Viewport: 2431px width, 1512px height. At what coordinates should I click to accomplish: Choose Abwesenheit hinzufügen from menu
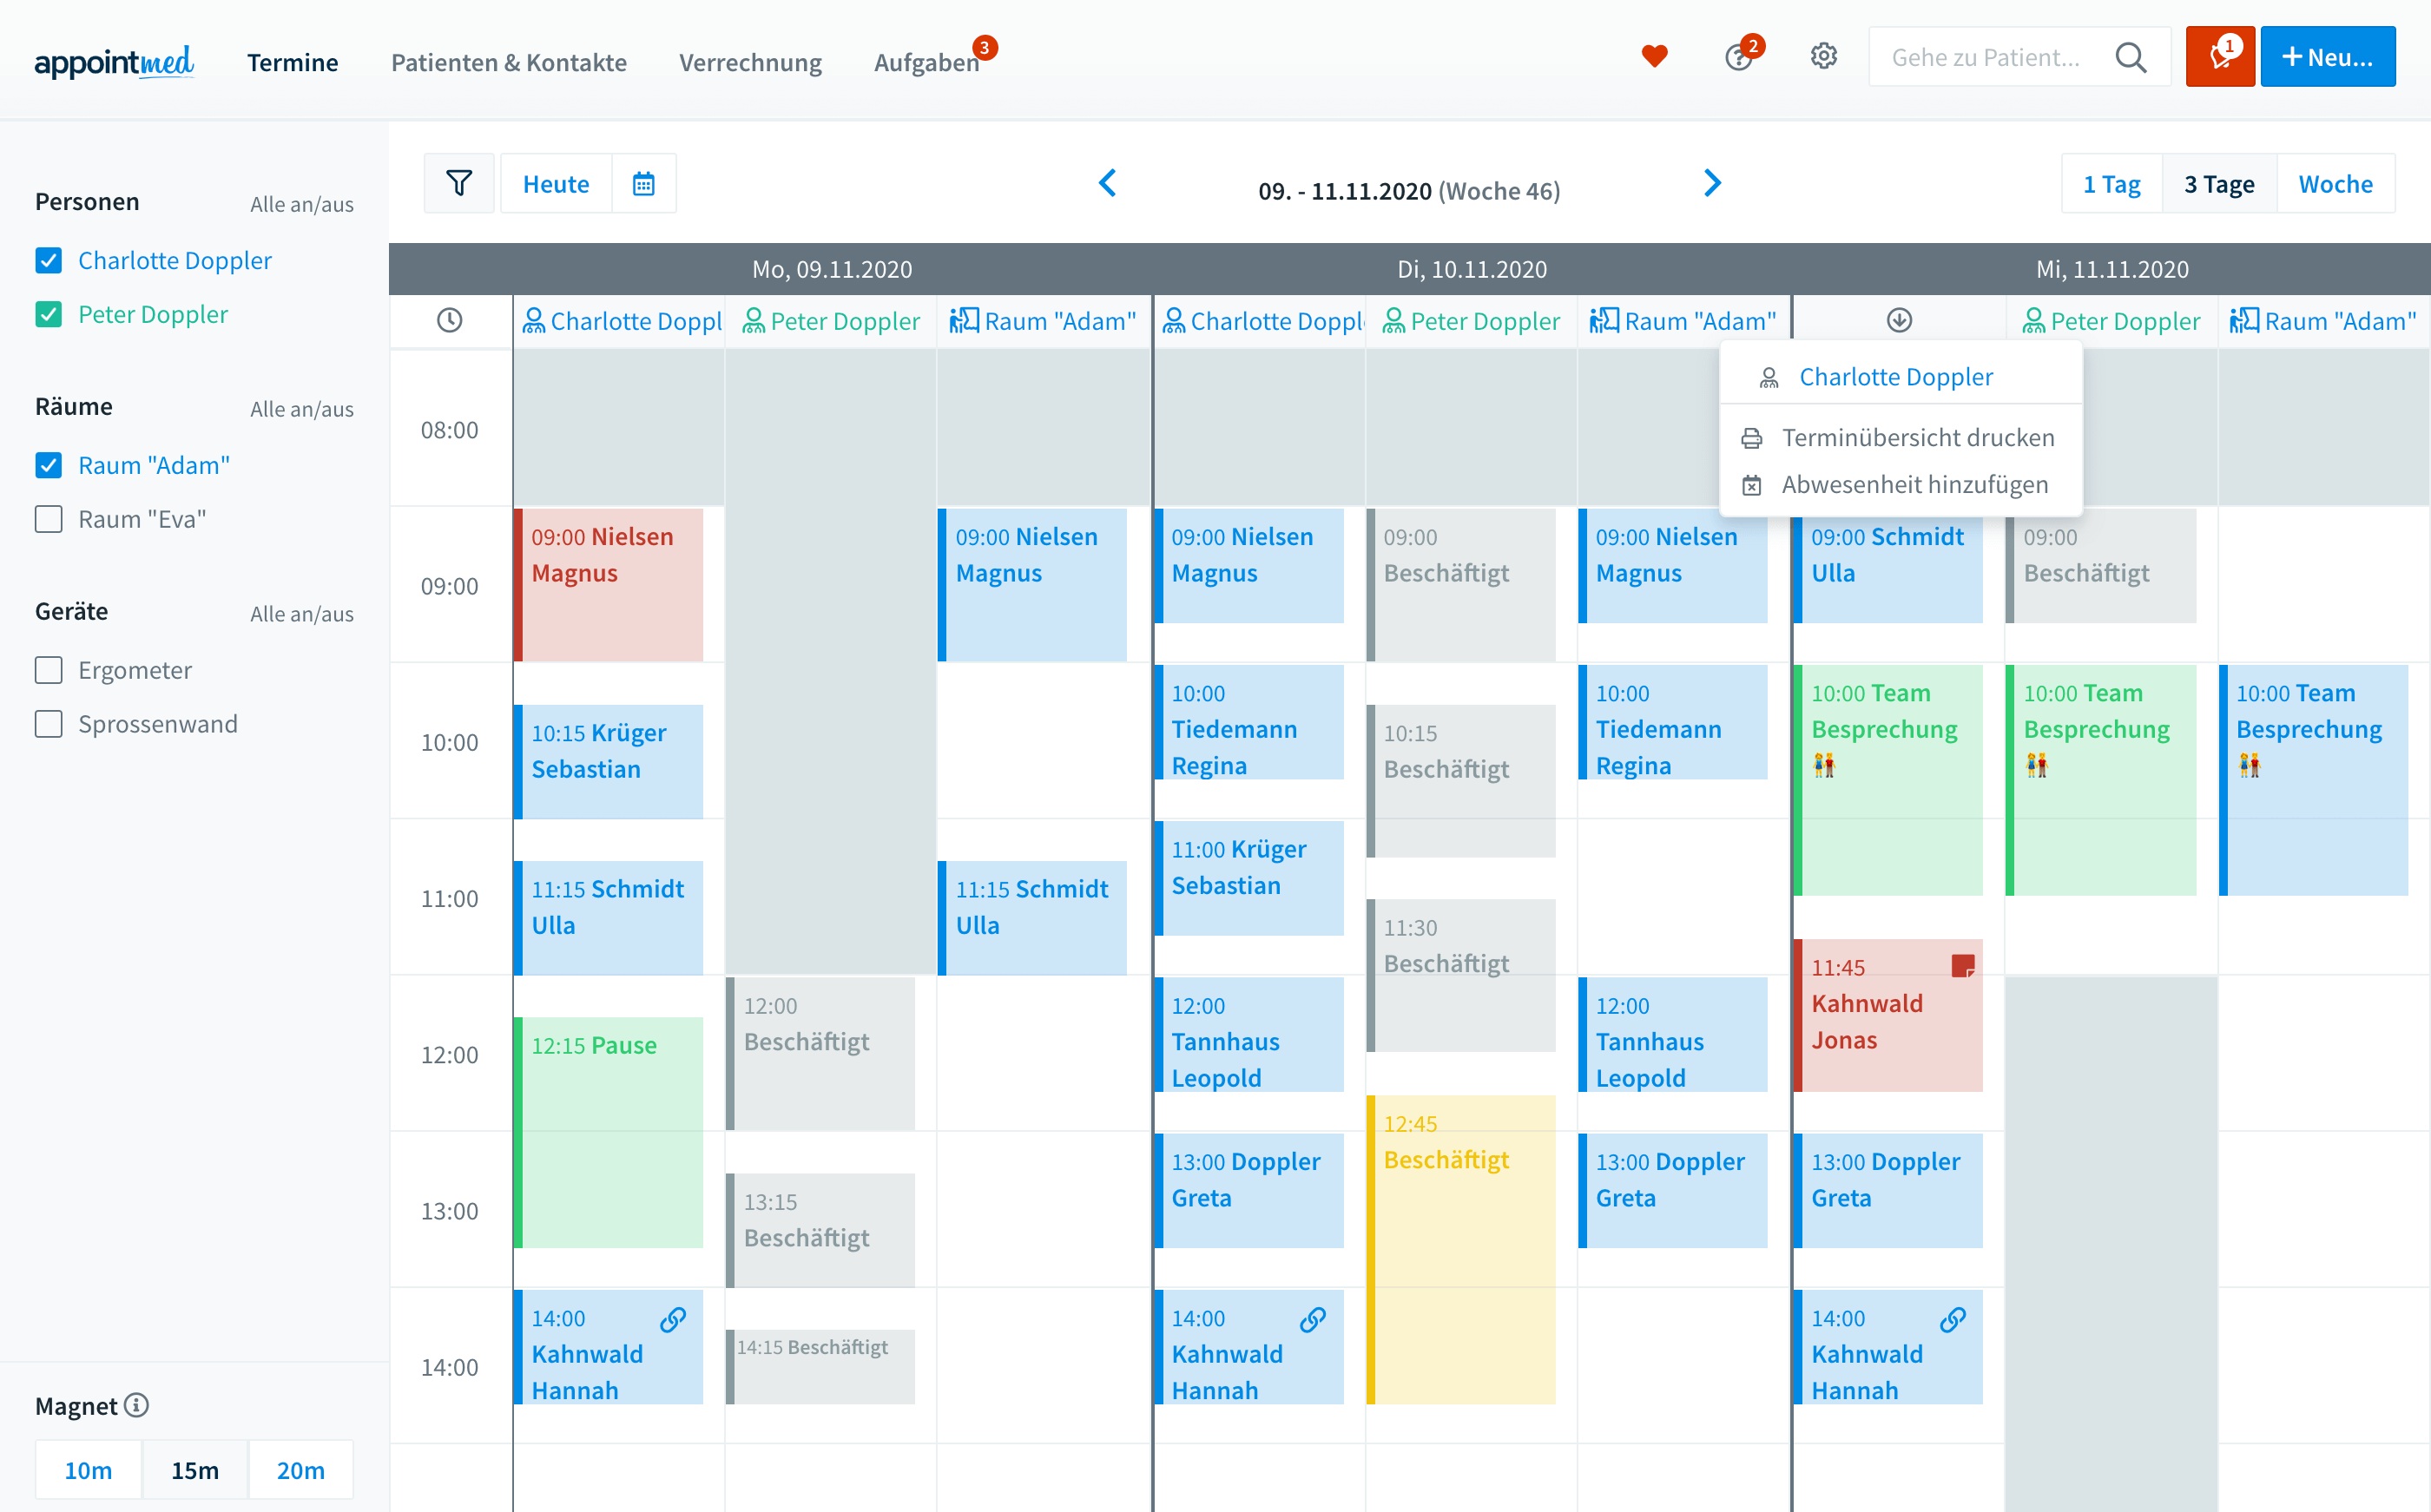pos(1914,485)
